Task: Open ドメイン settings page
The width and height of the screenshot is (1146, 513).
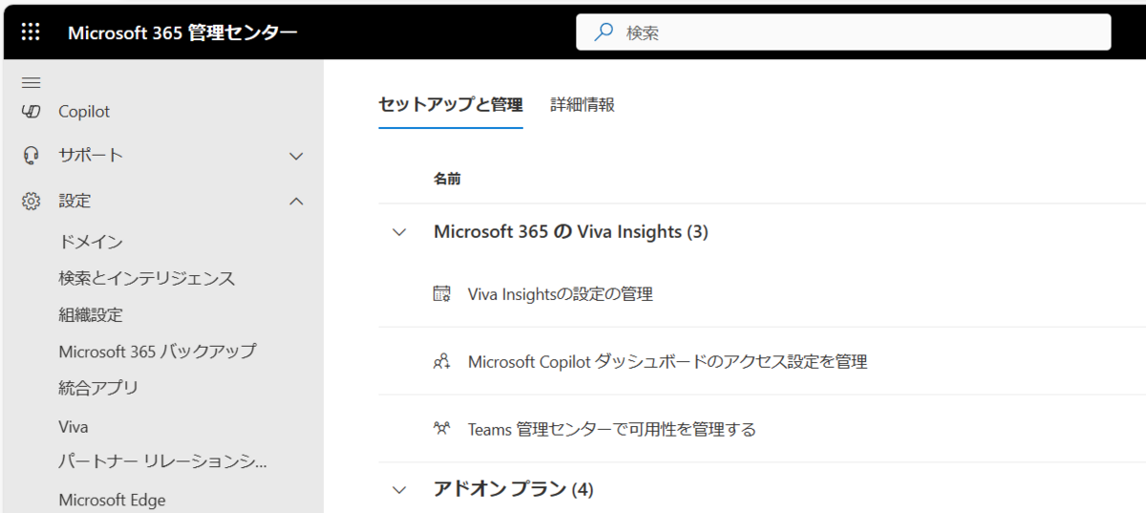Action: [x=91, y=243]
